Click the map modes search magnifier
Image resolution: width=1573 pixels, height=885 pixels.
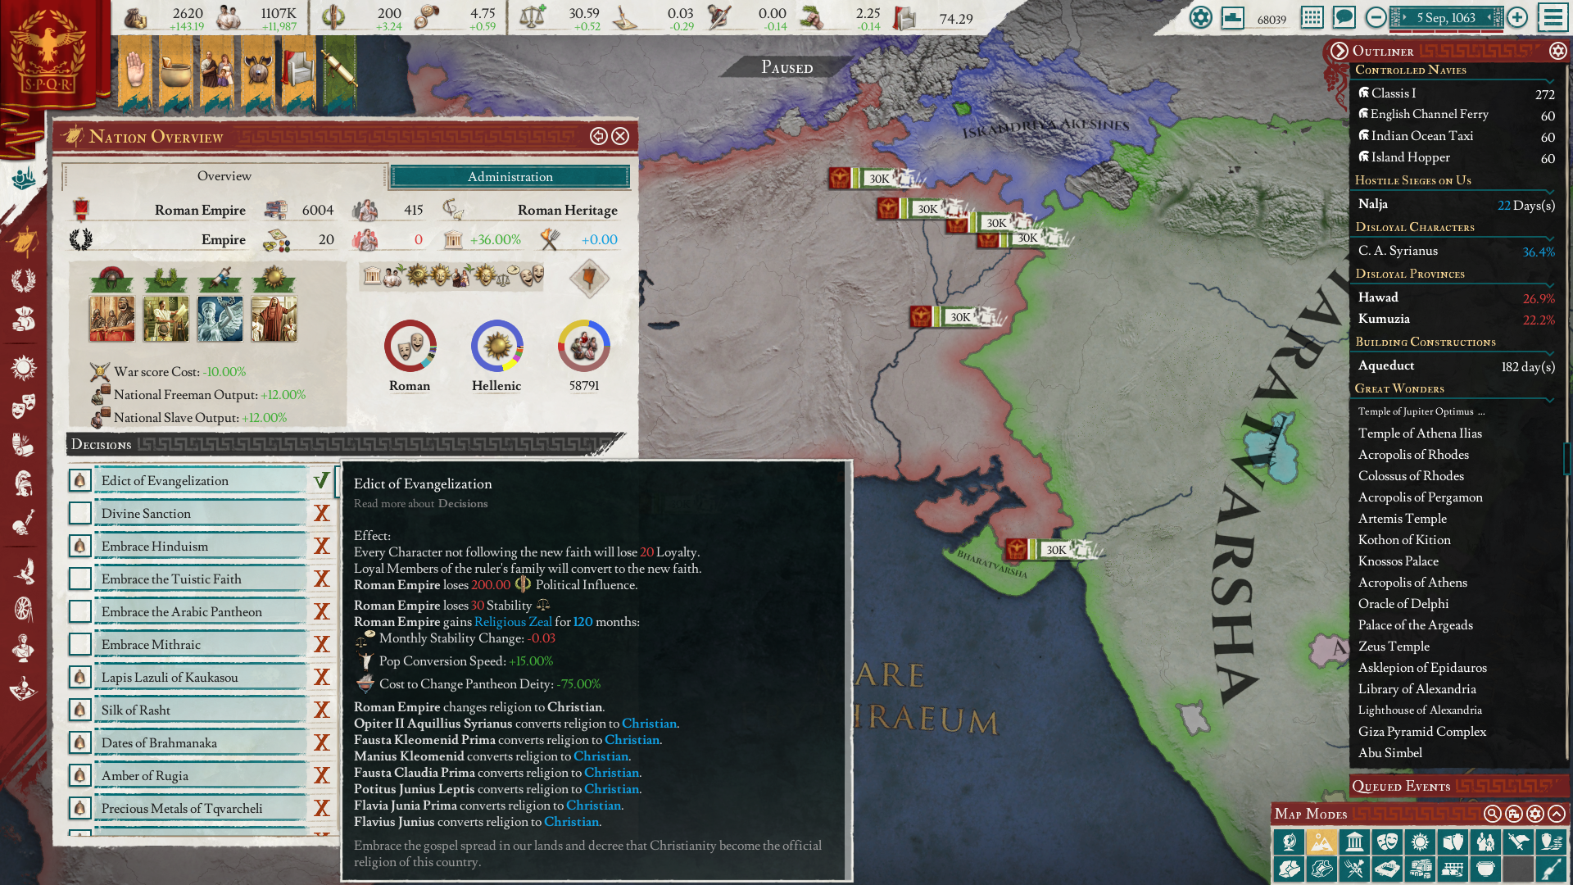[x=1492, y=814]
